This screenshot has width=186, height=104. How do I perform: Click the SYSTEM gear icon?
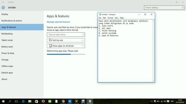click(x=3, y=8)
